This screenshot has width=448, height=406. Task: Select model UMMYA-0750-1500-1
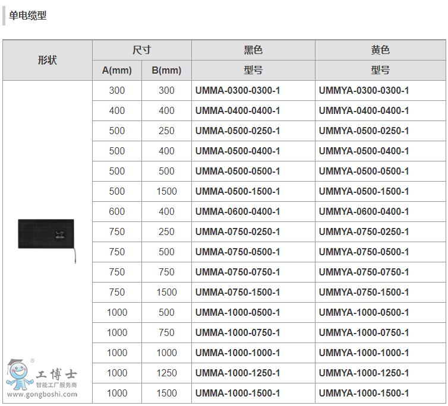click(364, 292)
